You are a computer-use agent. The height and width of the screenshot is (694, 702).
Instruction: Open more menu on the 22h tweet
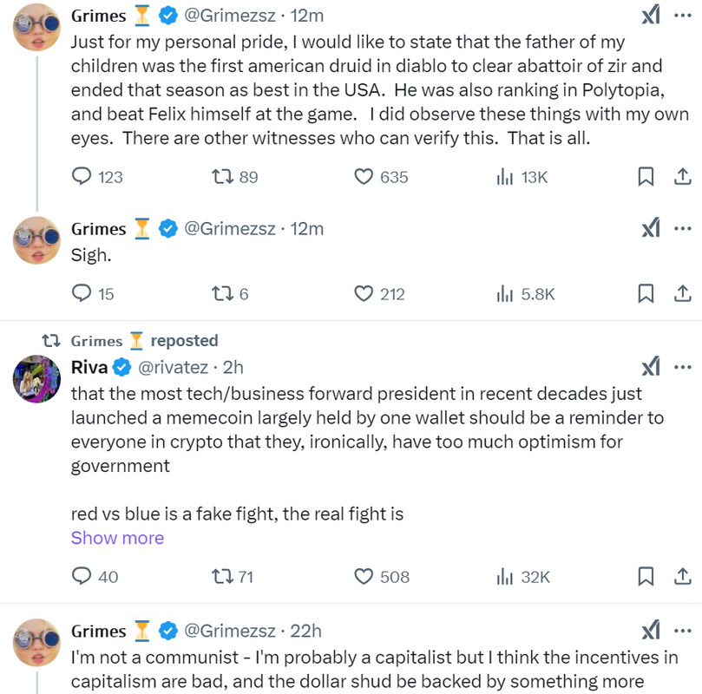(x=682, y=631)
